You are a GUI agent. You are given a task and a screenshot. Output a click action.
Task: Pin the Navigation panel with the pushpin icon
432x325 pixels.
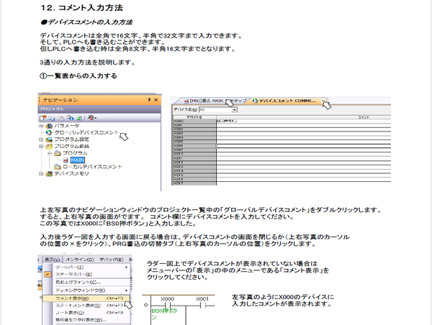pos(148,99)
